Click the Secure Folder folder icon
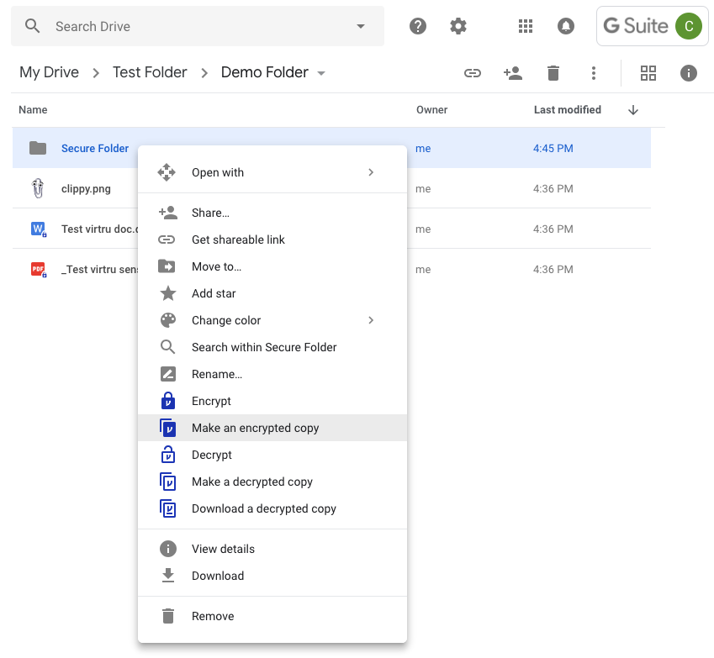714x658 pixels. [38, 148]
